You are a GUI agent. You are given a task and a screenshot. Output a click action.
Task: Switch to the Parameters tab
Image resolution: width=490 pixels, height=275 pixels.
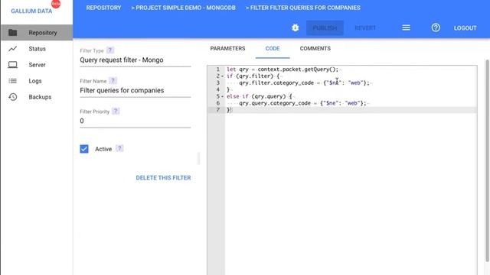pos(227,49)
